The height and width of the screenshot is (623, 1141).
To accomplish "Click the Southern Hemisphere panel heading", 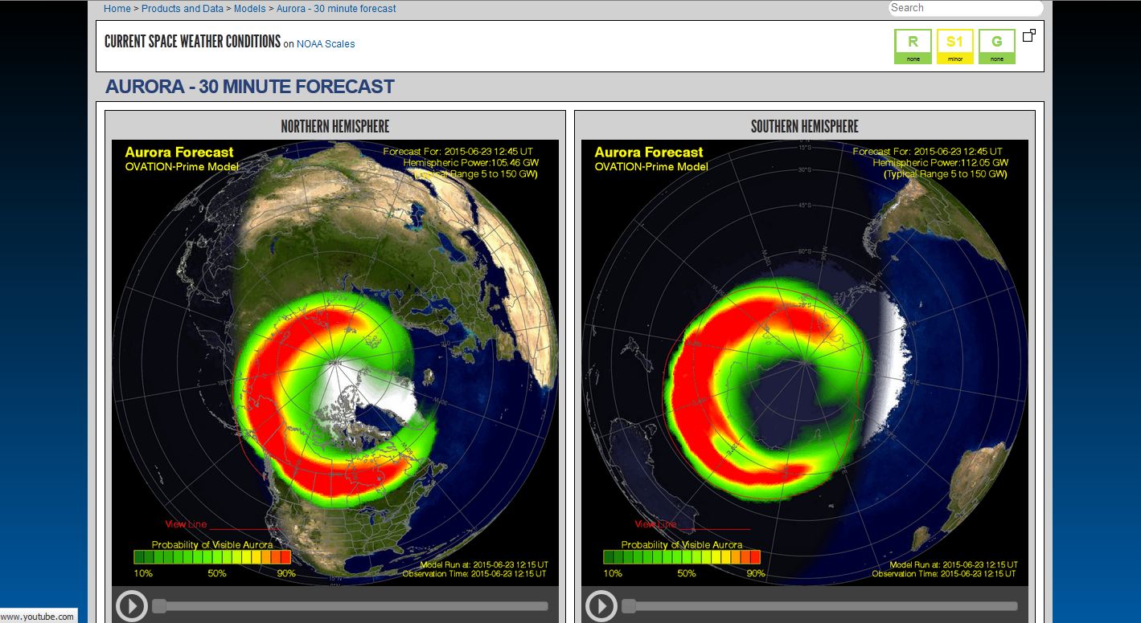I will click(x=805, y=126).
